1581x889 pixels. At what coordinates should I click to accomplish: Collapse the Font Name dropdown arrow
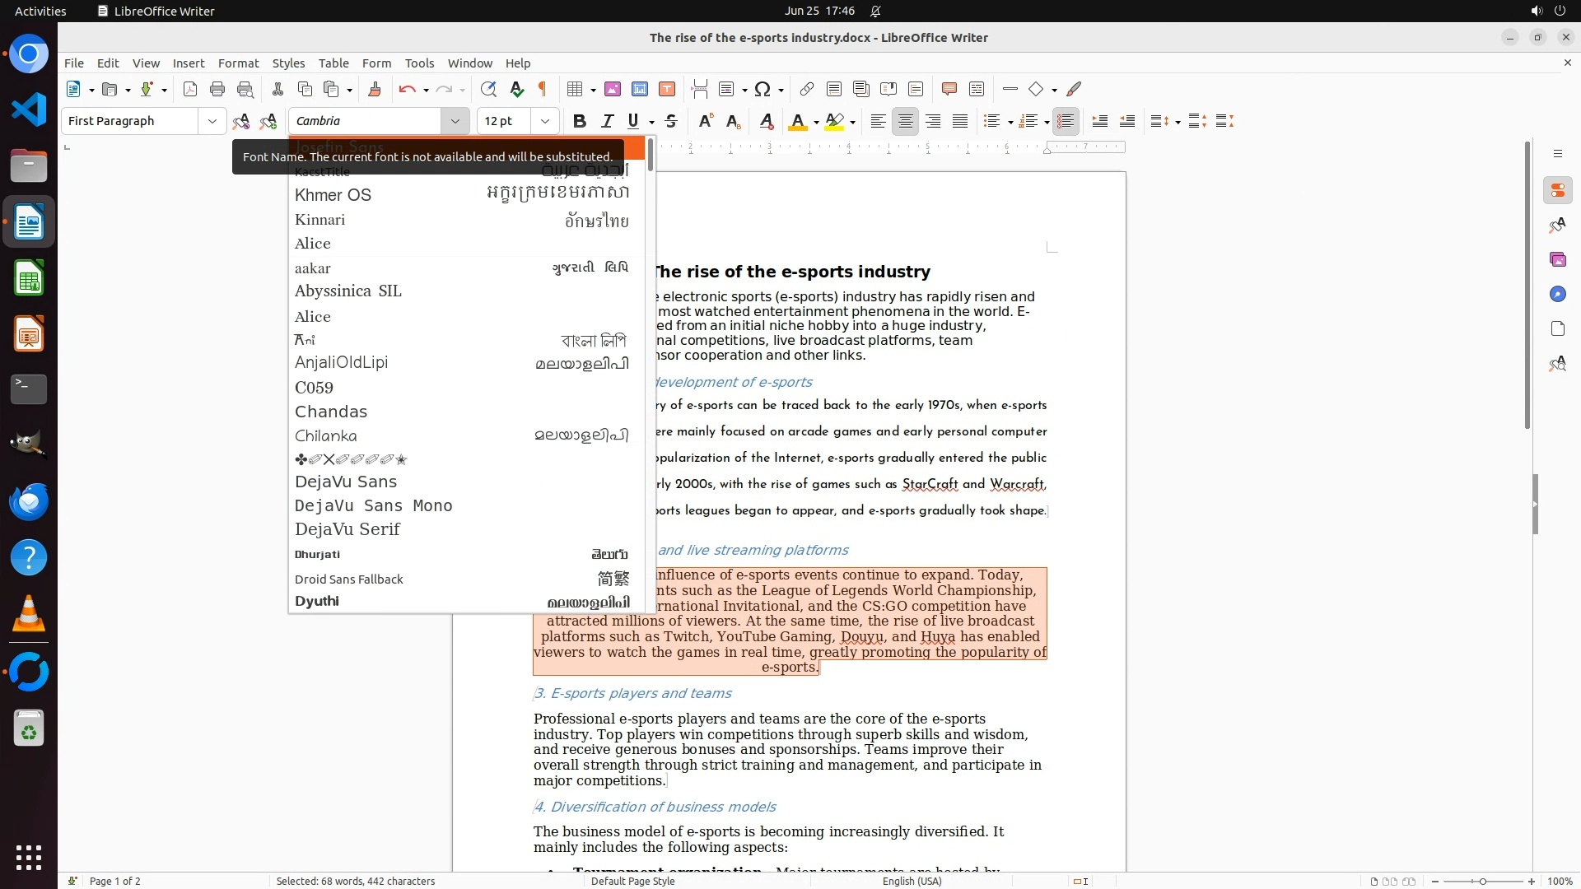[x=455, y=121]
